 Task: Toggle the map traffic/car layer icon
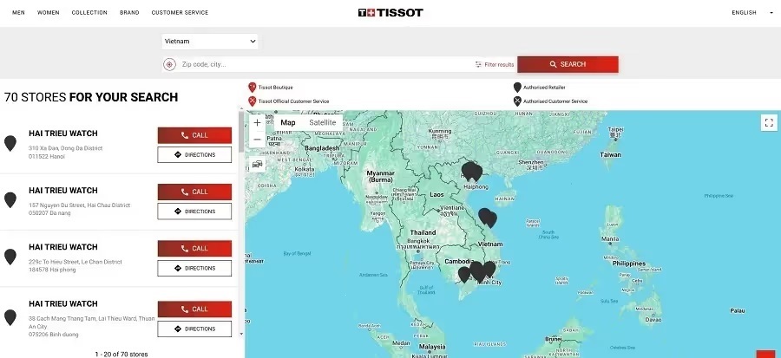point(257,164)
